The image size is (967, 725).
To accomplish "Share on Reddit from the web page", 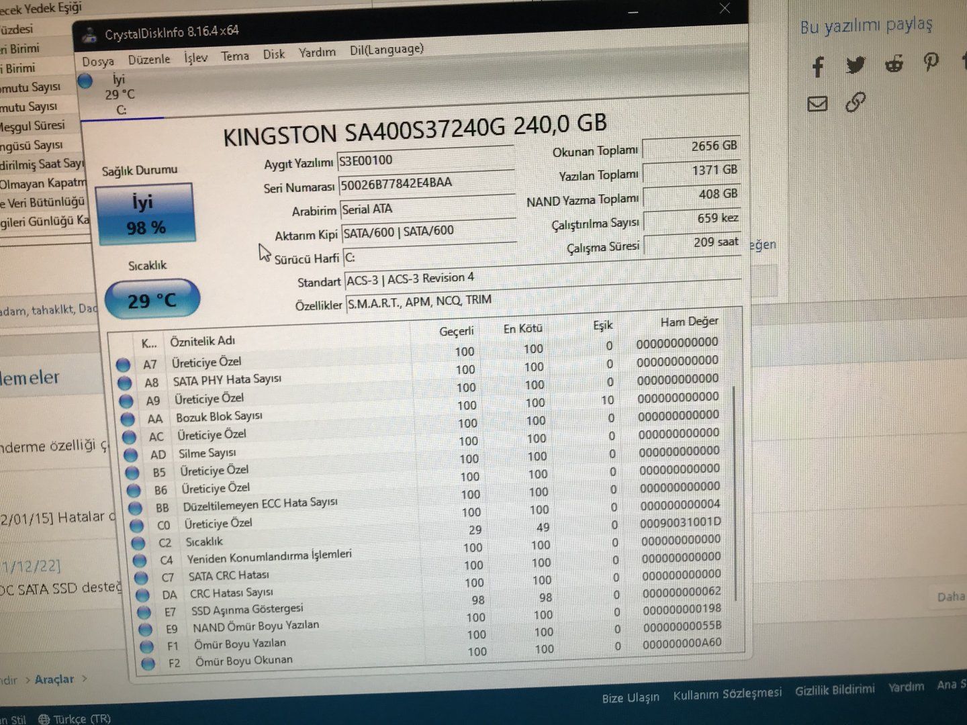I will (894, 64).
